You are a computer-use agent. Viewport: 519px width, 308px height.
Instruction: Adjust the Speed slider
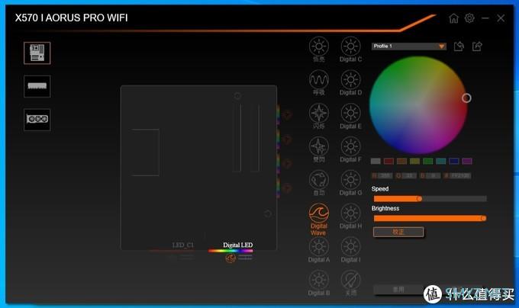pyautogui.click(x=430, y=199)
